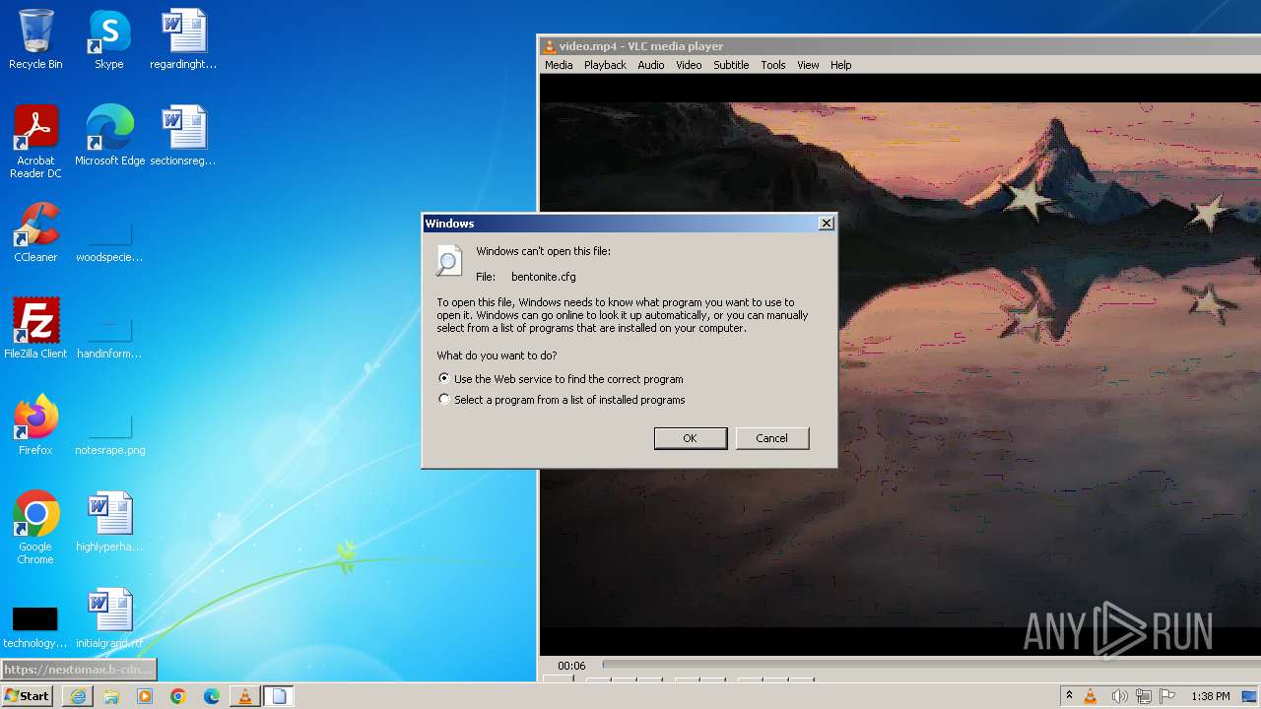Launch FileZilla Client shortcut
Screen dimensions: 1261x709
point(35,328)
